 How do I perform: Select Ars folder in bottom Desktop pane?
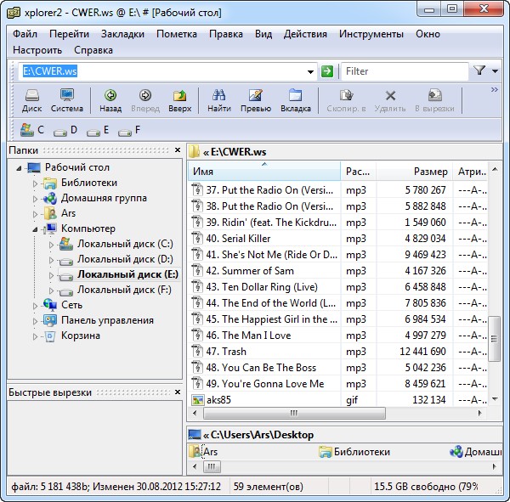pyautogui.click(x=203, y=452)
